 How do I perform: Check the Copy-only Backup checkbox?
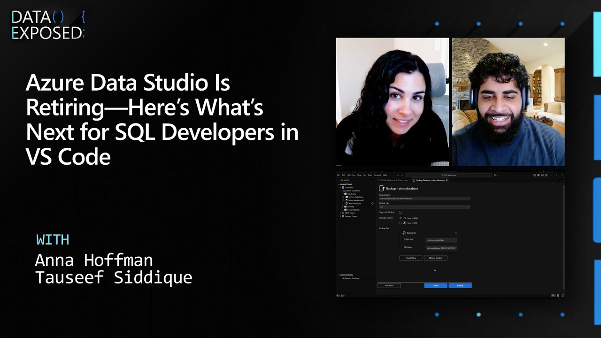pyautogui.click(x=401, y=212)
